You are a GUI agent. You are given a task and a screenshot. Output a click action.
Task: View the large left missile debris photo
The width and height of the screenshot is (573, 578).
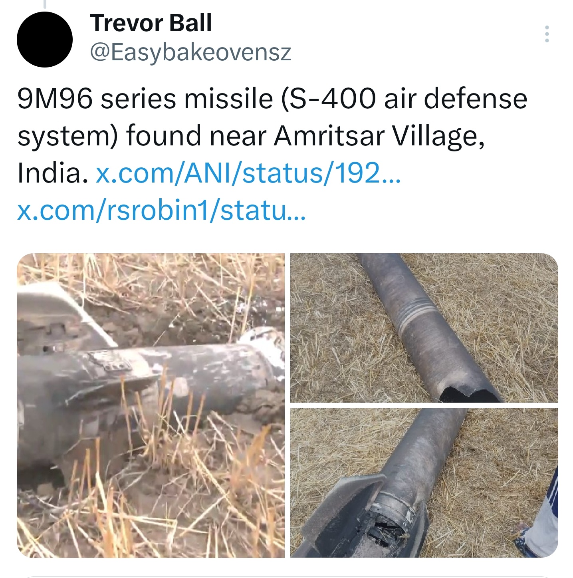[x=151, y=405]
